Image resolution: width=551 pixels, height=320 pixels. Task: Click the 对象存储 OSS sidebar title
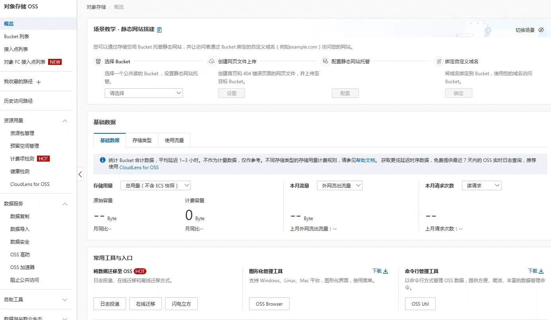point(21,7)
